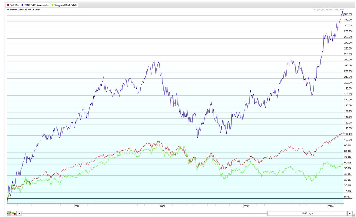Click the 100.0% axis label
The height and width of the screenshot is (217, 356).
coord(348,140)
